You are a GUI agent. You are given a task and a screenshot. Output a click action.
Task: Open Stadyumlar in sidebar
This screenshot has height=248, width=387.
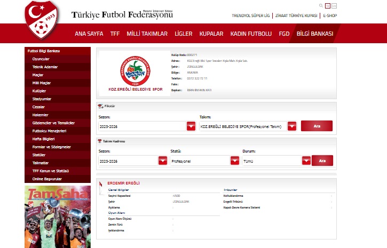58,99
